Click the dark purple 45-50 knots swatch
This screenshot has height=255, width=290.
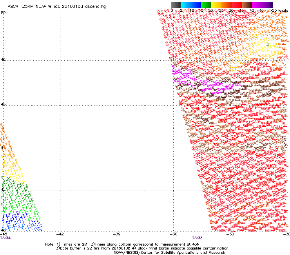pos(267,5)
